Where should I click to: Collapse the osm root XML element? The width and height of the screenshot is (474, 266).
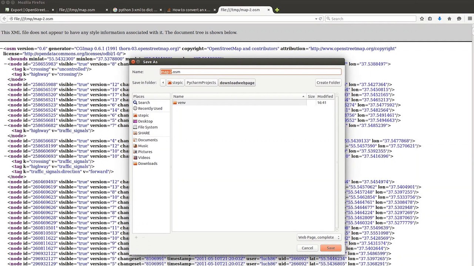(2, 49)
